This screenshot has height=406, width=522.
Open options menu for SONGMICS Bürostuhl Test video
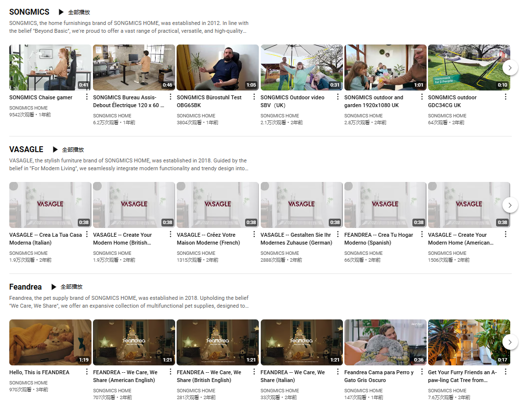254,97
